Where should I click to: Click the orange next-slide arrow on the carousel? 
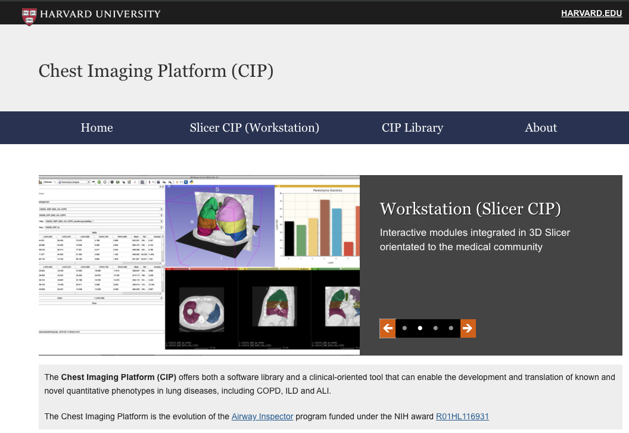point(468,328)
